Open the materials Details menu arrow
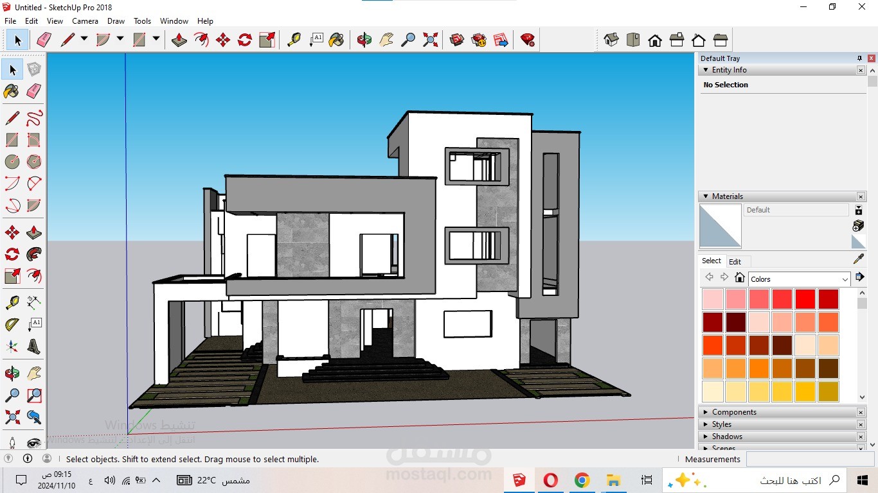 pos(859,277)
